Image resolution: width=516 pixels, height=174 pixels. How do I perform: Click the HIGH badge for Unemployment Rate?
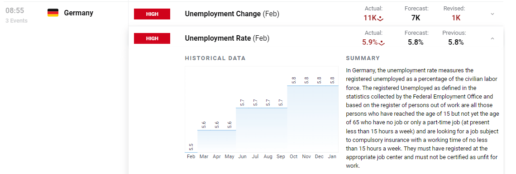(x=152, y=38)
